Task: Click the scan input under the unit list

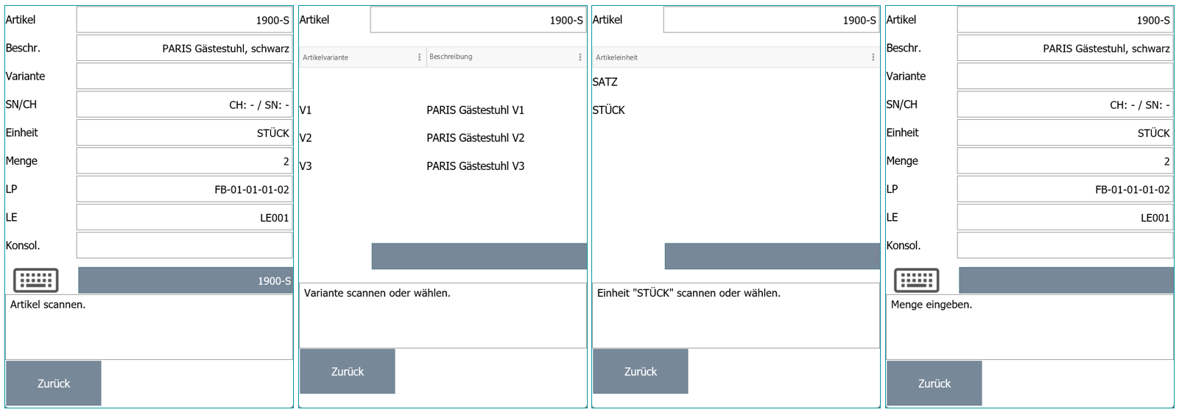Action: tap(772, 256)
